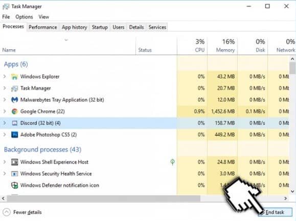296x221 pixels.
Task: Click the Malwarebytes Tray Application icon
Action: pos(14,100)
